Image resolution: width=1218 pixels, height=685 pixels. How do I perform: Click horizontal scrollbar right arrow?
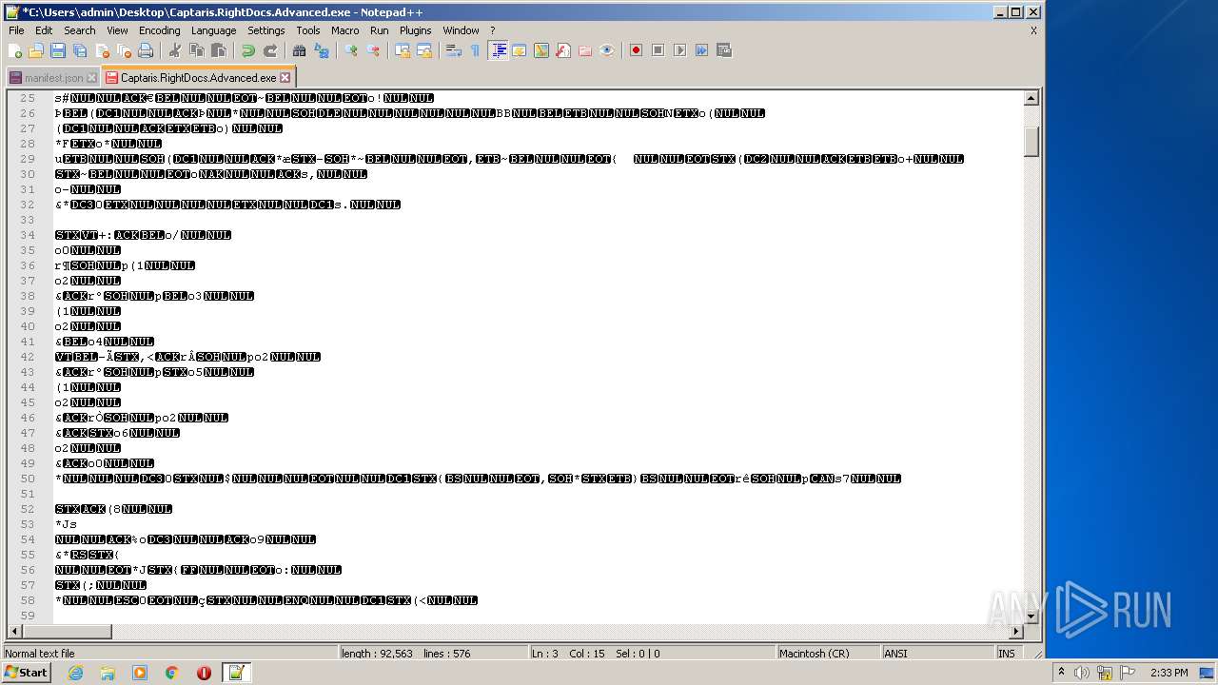pos(1016,632)
